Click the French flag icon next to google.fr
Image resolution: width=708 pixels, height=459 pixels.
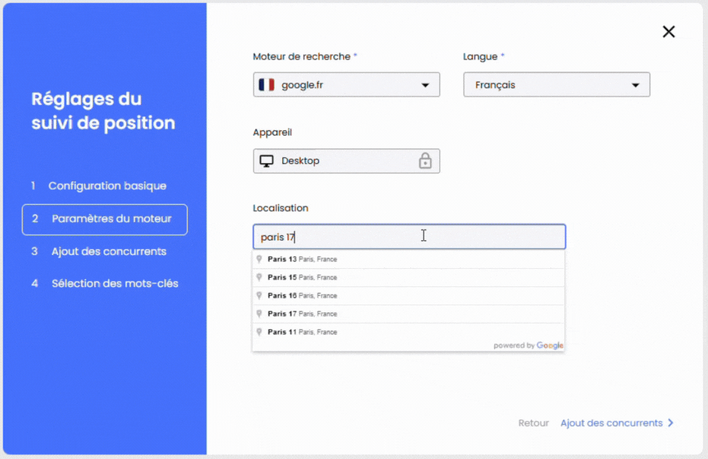(x=266, y=85)
